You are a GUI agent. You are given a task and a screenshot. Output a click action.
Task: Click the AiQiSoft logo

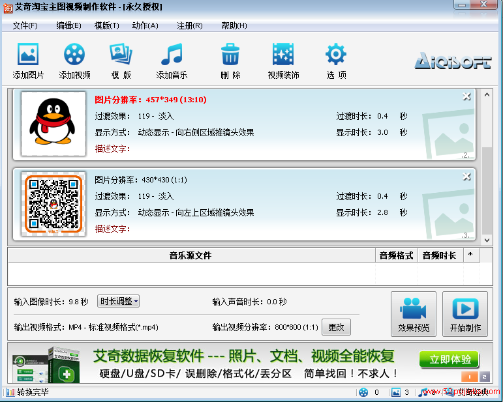[x=453, y=61]
